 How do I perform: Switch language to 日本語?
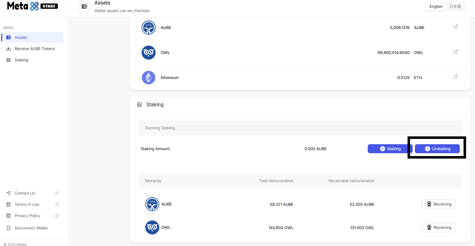(455, 6)
